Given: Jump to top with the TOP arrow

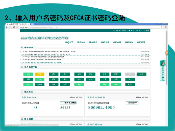Looking at the screenshot, I should (x=163, y=78).
